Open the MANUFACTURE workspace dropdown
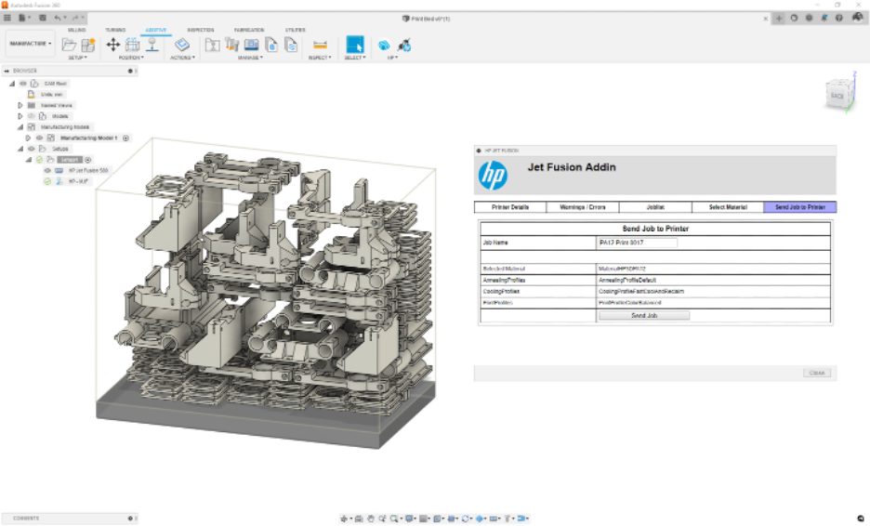 (x=30, y=44)
